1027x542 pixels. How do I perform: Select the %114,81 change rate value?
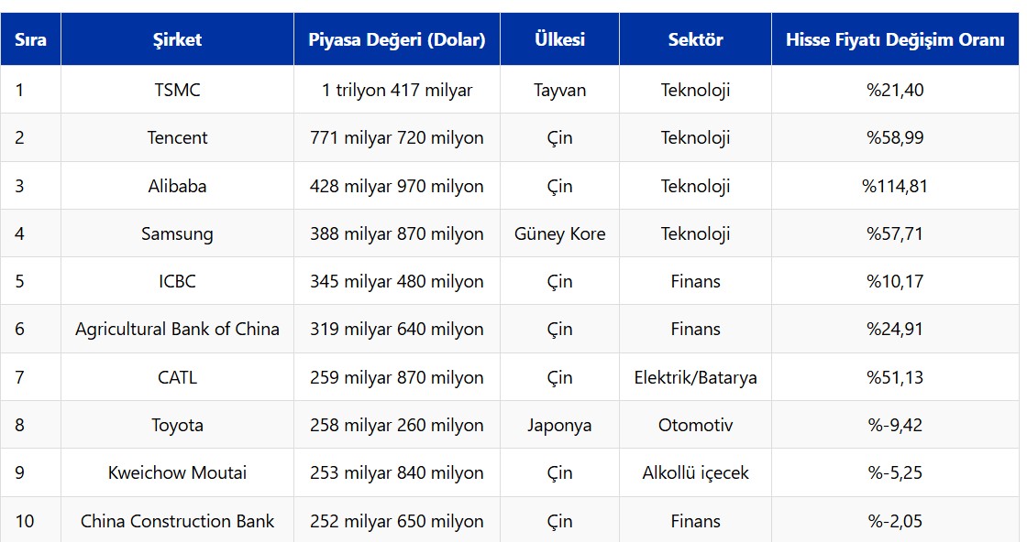894,186
